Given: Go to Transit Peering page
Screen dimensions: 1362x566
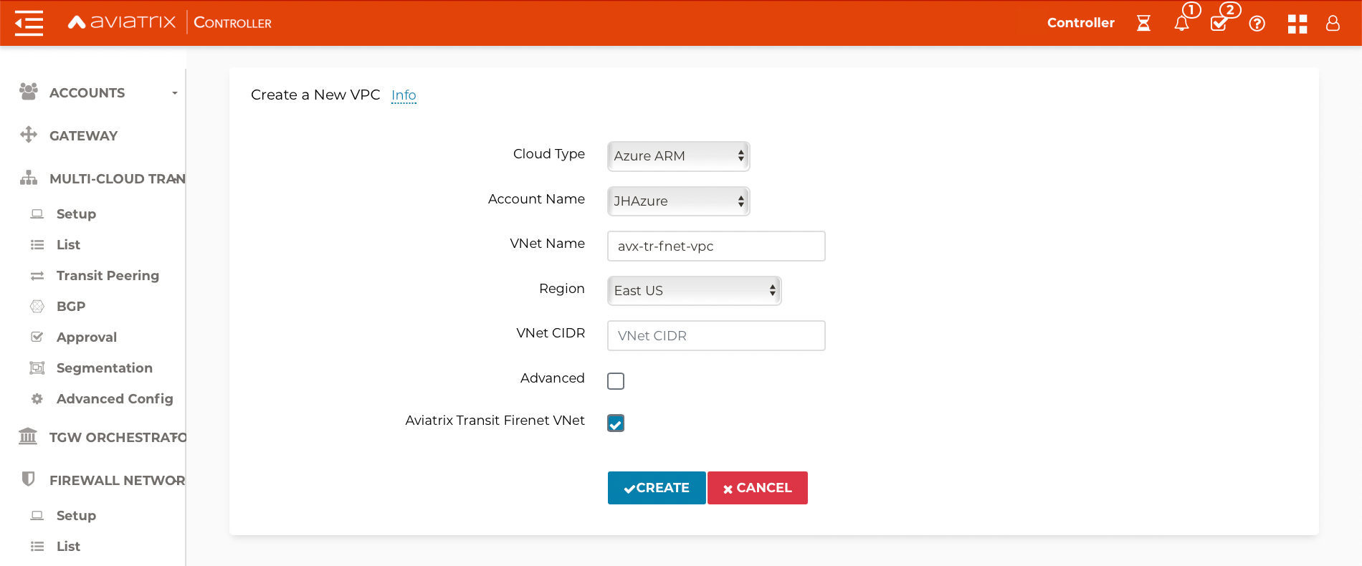Looking at the screenshot, I should coord(108,276).
